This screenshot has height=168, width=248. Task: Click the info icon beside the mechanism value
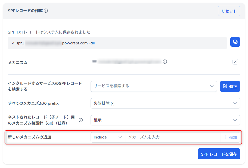165,61
